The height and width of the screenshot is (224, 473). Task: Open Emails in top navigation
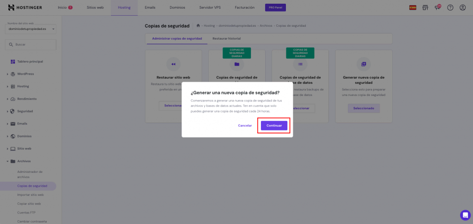point(150,7)
